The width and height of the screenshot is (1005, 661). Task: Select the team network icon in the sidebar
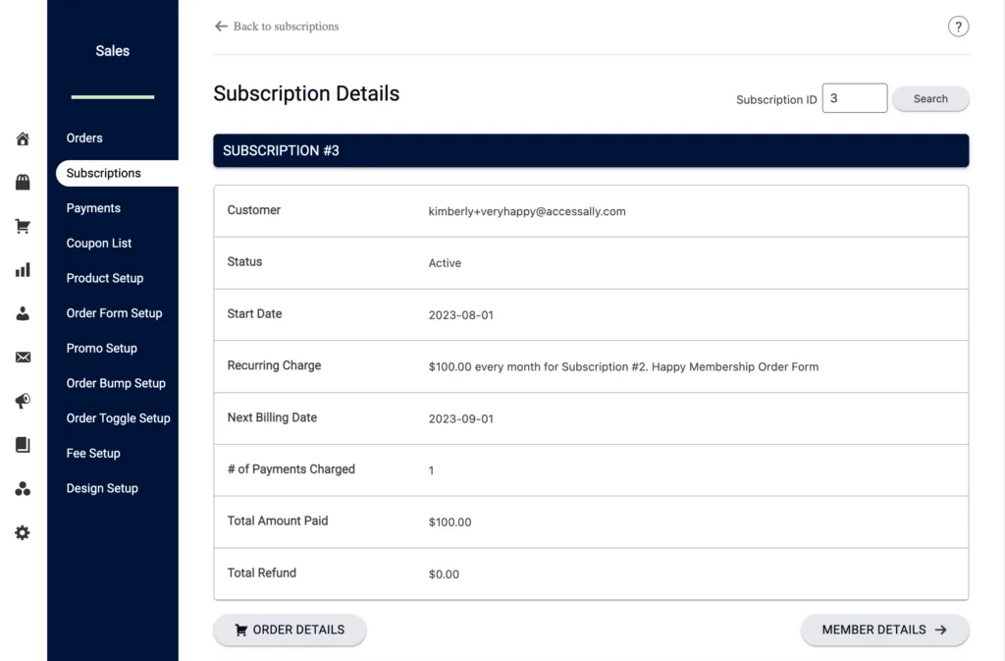[x=22, y=488]
